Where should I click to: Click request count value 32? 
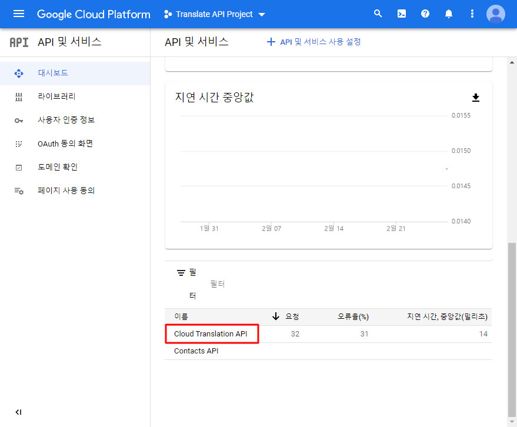(x=295, y=334)
